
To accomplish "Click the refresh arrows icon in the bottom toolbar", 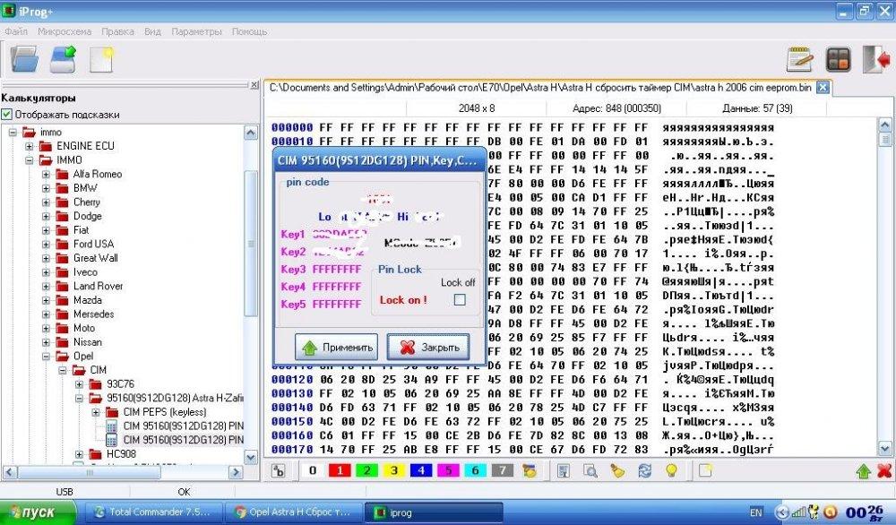I will pos(644,470).
